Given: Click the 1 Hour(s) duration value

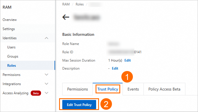Looking at the screenshot, I should click(115, 60).
